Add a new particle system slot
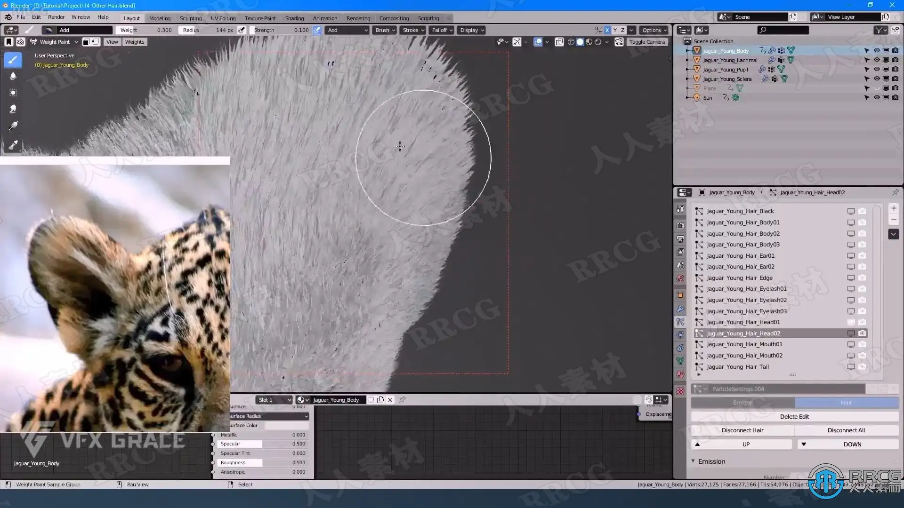The image size is (904, 508). click(893, 208)
